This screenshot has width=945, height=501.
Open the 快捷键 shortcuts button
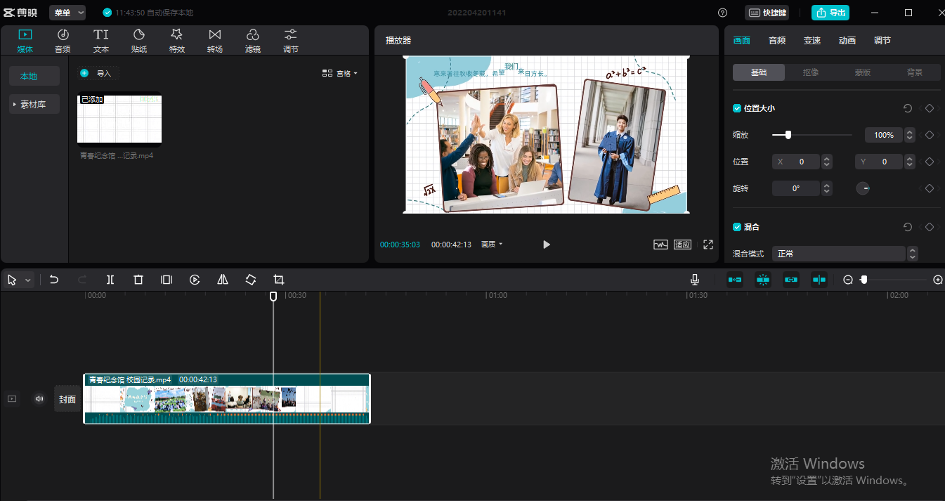pos(767,13)
